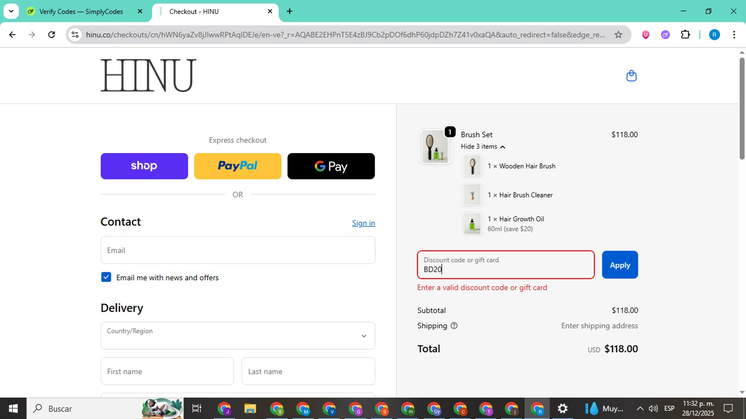
Task: Click the Hair Growth Oil thumbnail
Action: 472,224
